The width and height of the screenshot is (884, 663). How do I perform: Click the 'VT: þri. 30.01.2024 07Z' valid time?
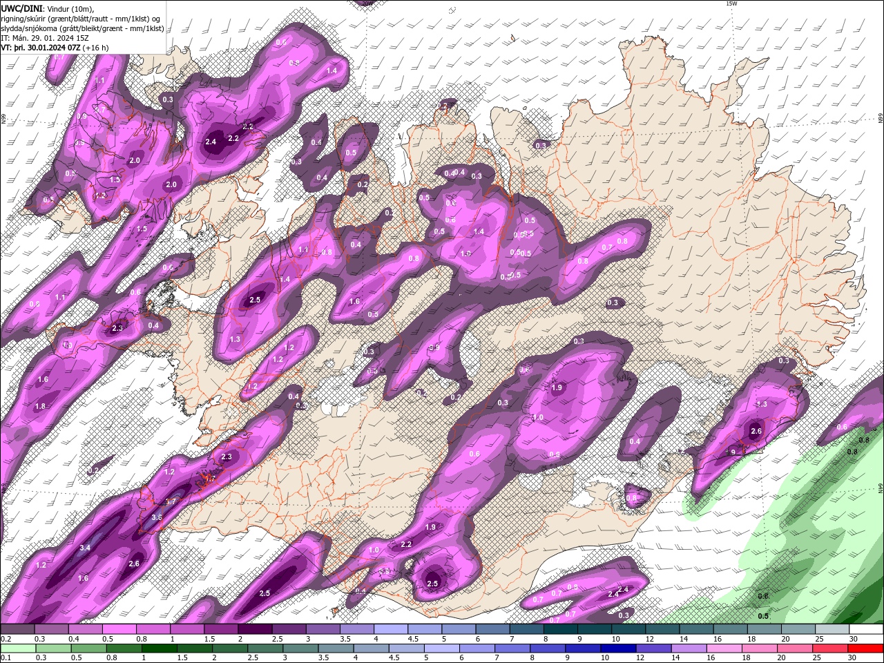(x=40, y=48)
